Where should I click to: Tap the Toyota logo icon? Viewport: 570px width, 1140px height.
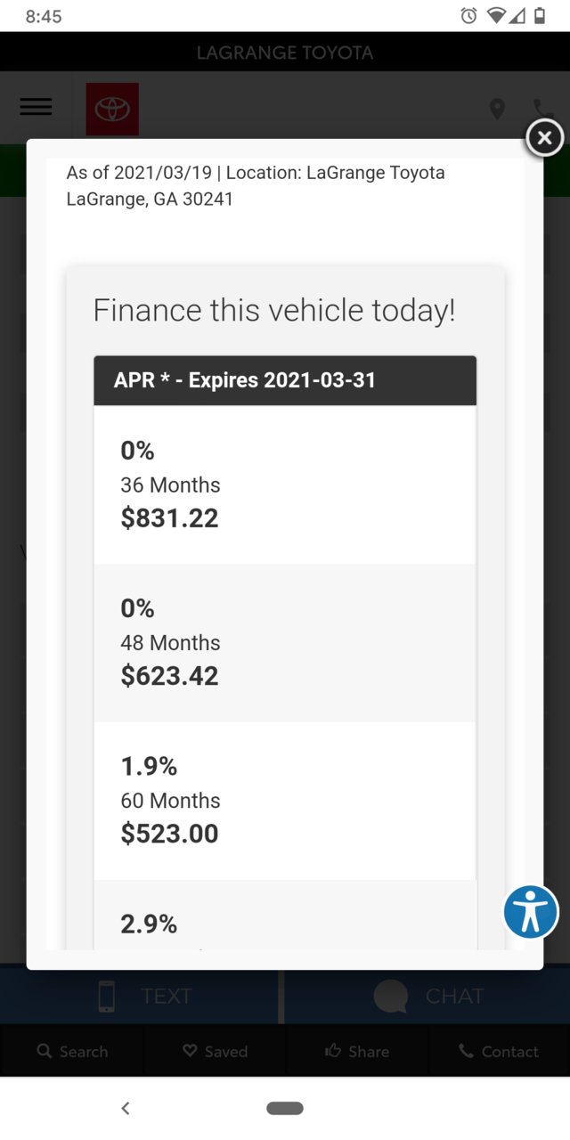112,109
